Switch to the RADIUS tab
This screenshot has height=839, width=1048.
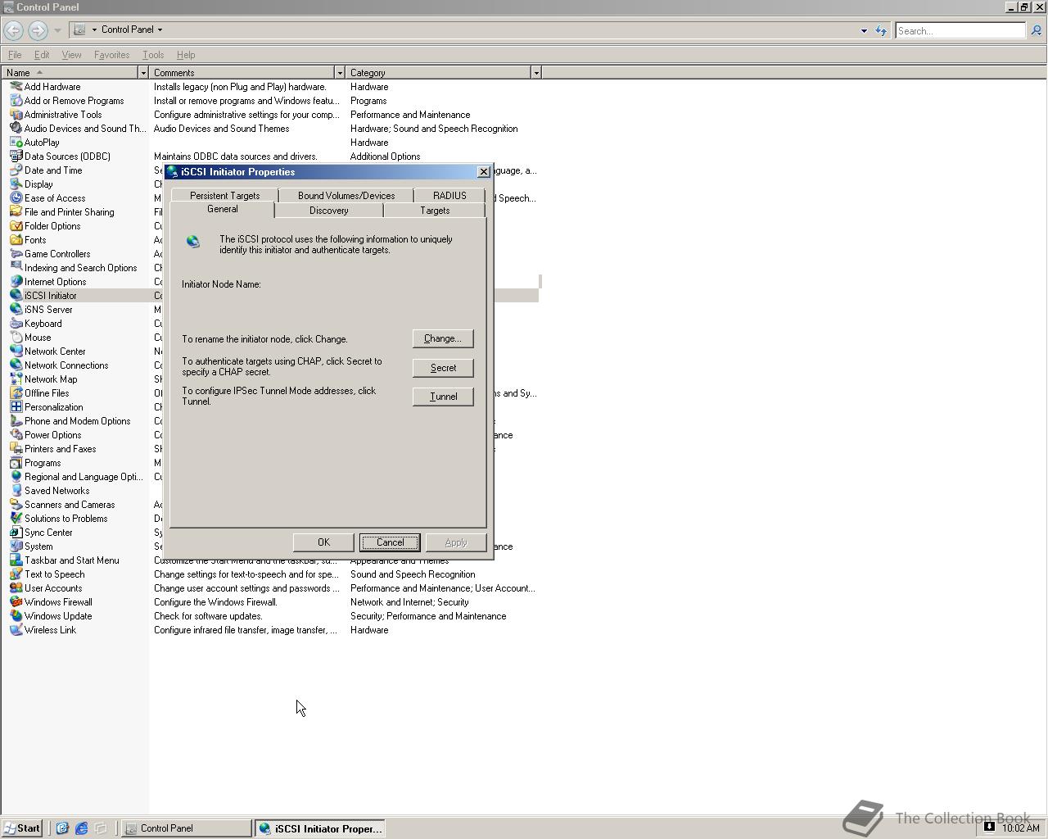449,196
